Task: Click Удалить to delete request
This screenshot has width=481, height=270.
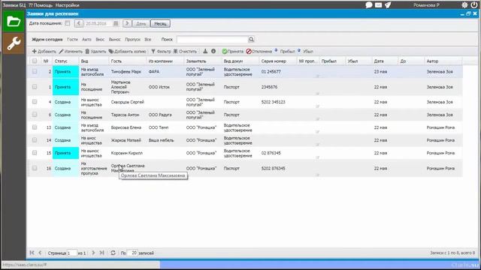Action: (x=95, y=52)
